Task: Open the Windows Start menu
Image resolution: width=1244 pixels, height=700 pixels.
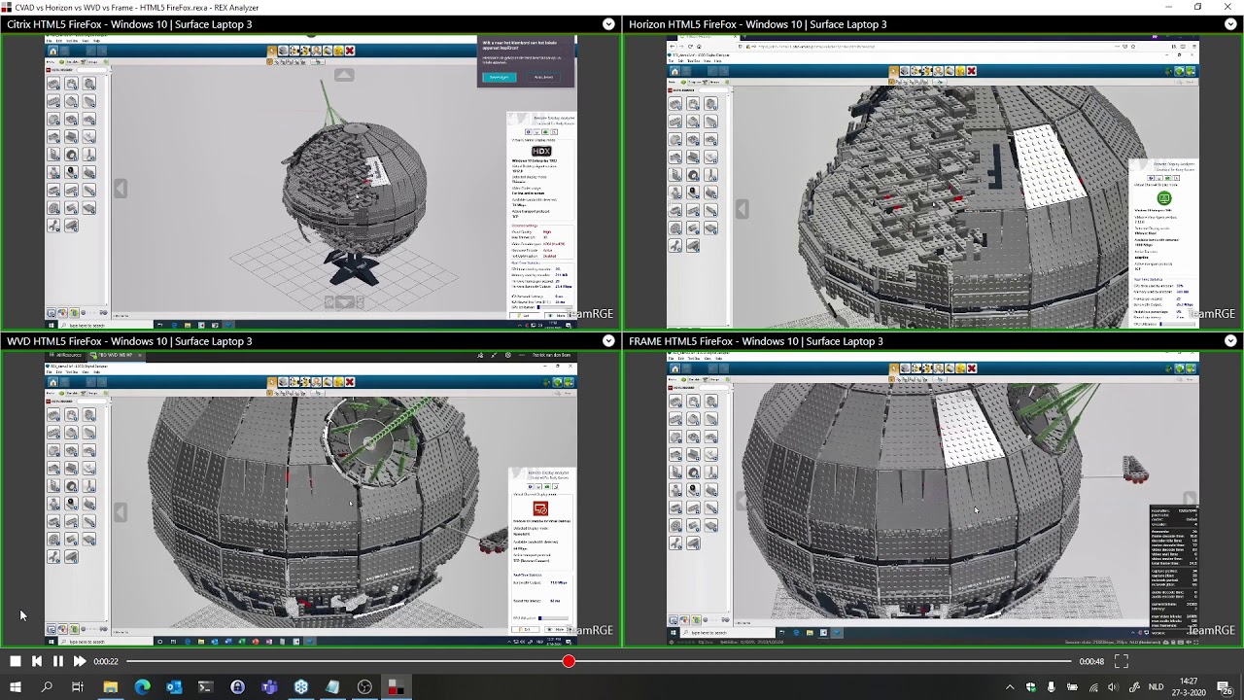Action: [x=16, y=687]
